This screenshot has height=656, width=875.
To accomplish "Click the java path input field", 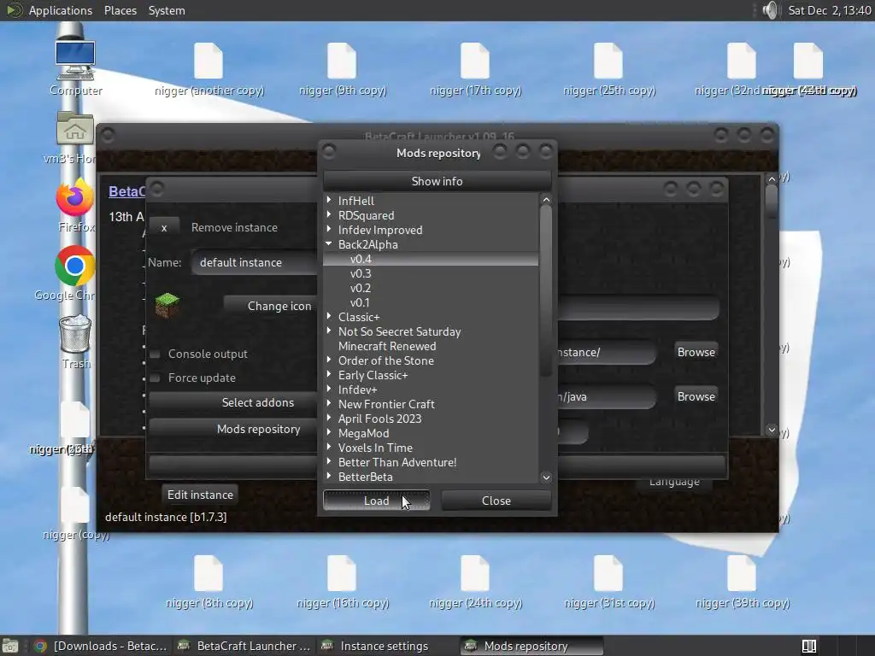I will point(606,396).
